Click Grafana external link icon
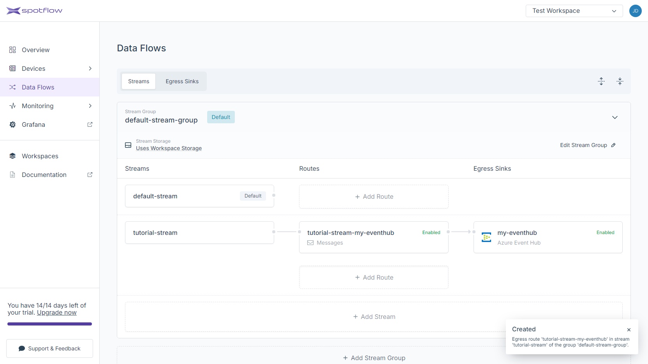The height and width of the screenshot is (364, 648). [90, 124]
